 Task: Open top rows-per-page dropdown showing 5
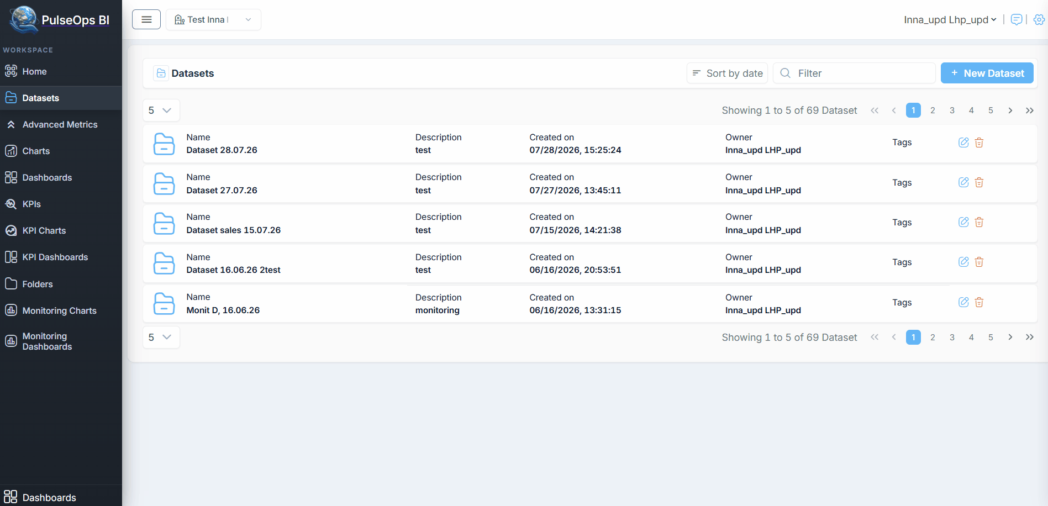[x=161, y=110]
